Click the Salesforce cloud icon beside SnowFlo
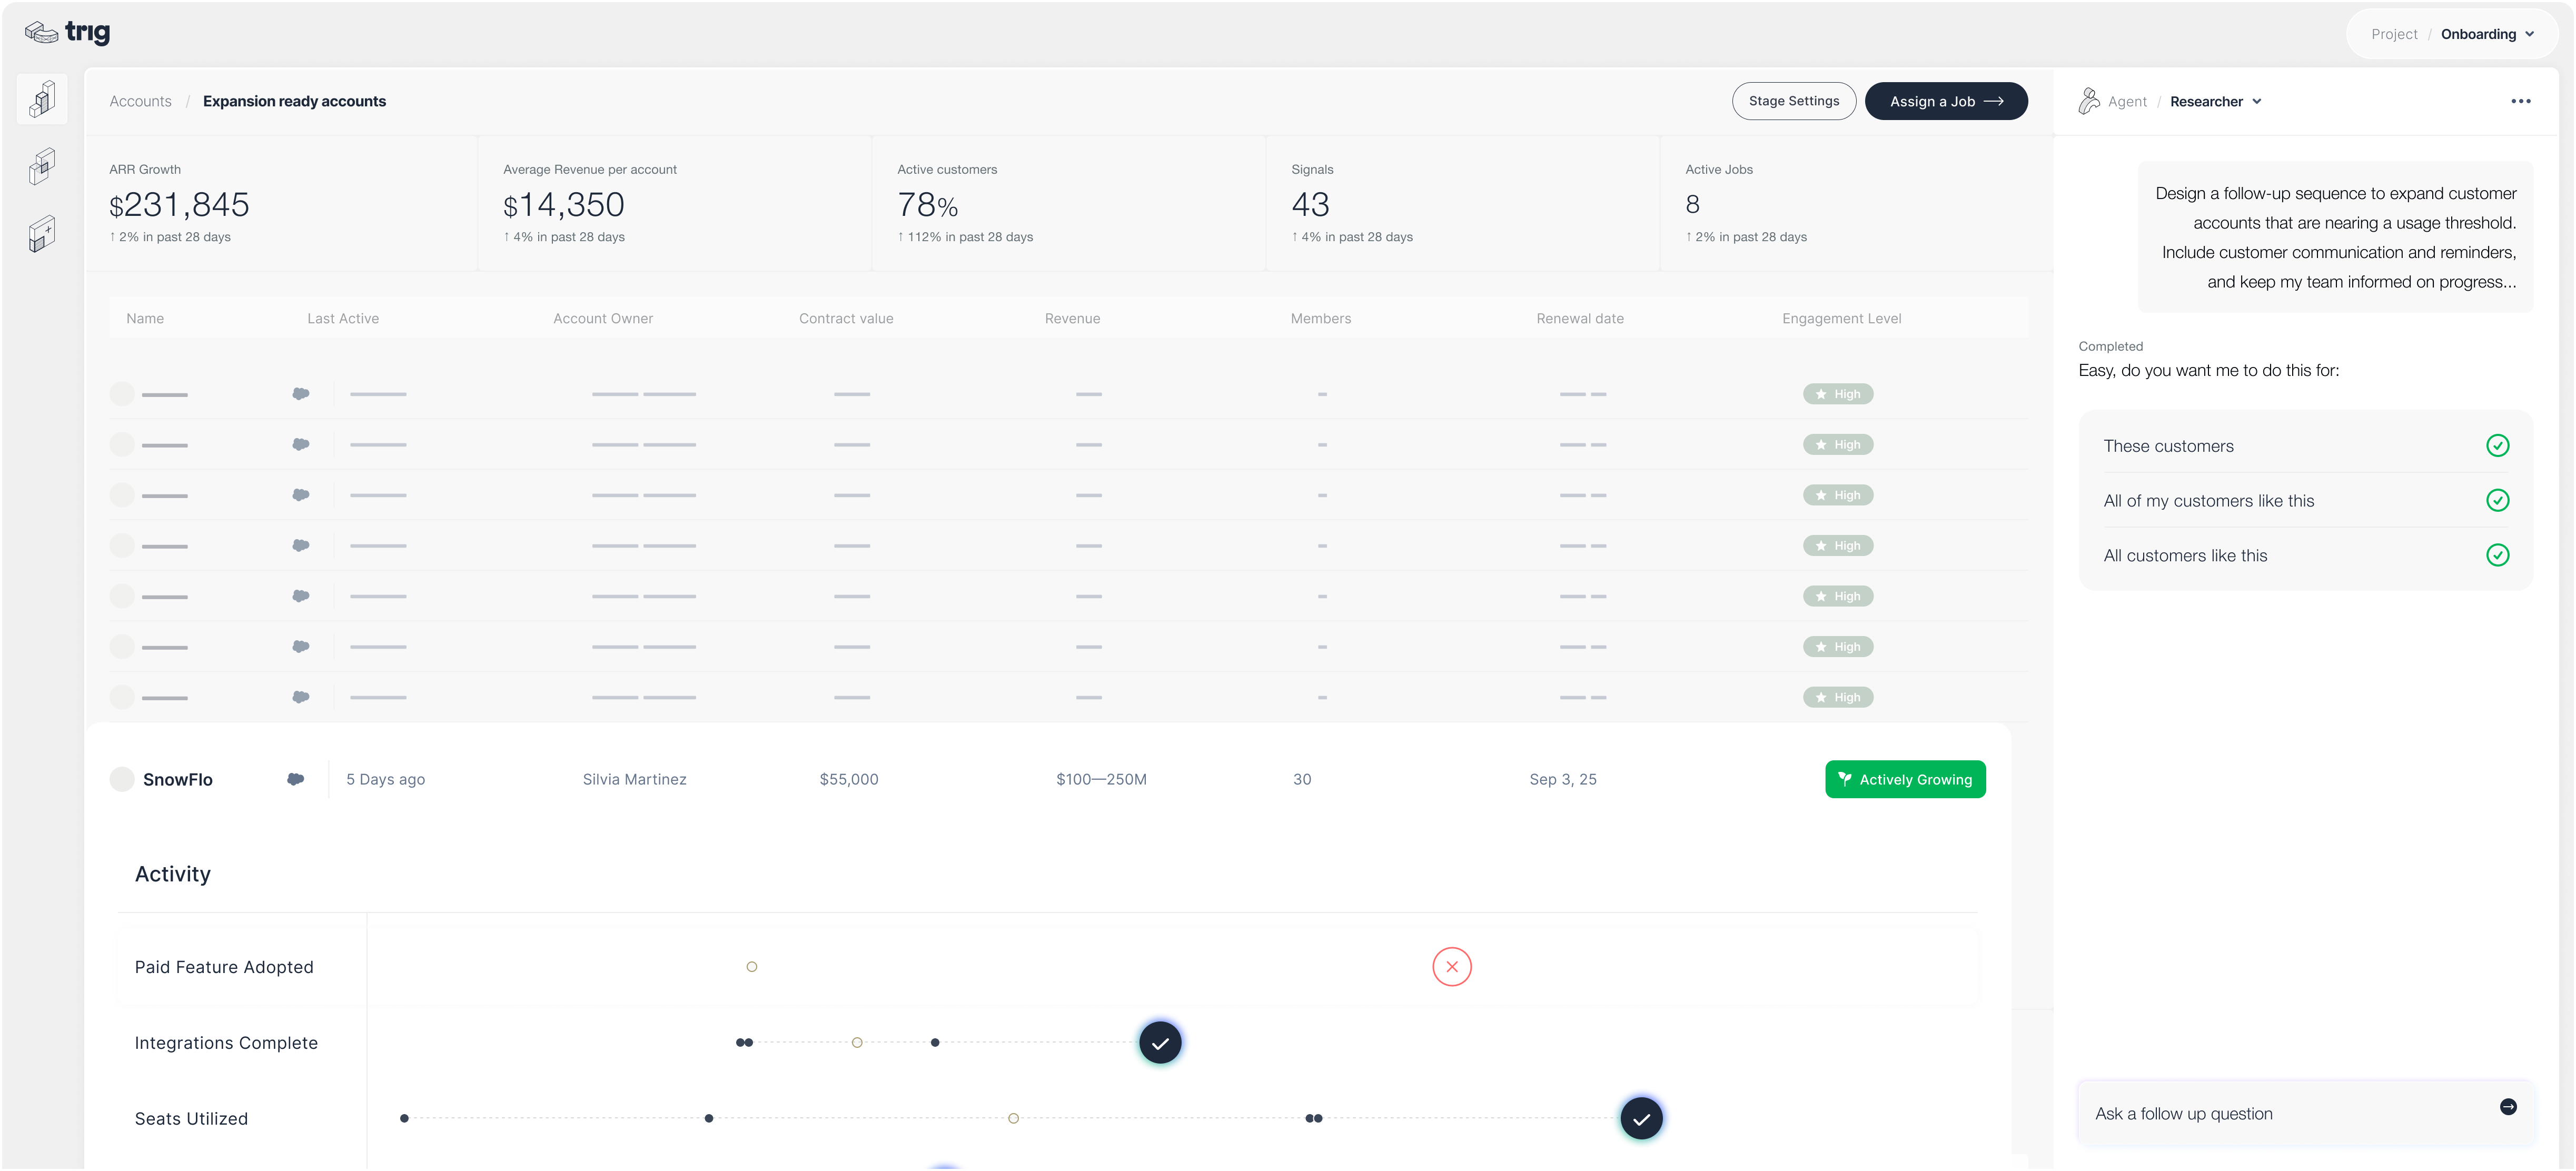This screenshot has height=1171, width=2576. pyautogui.click(x=296, y=779)
